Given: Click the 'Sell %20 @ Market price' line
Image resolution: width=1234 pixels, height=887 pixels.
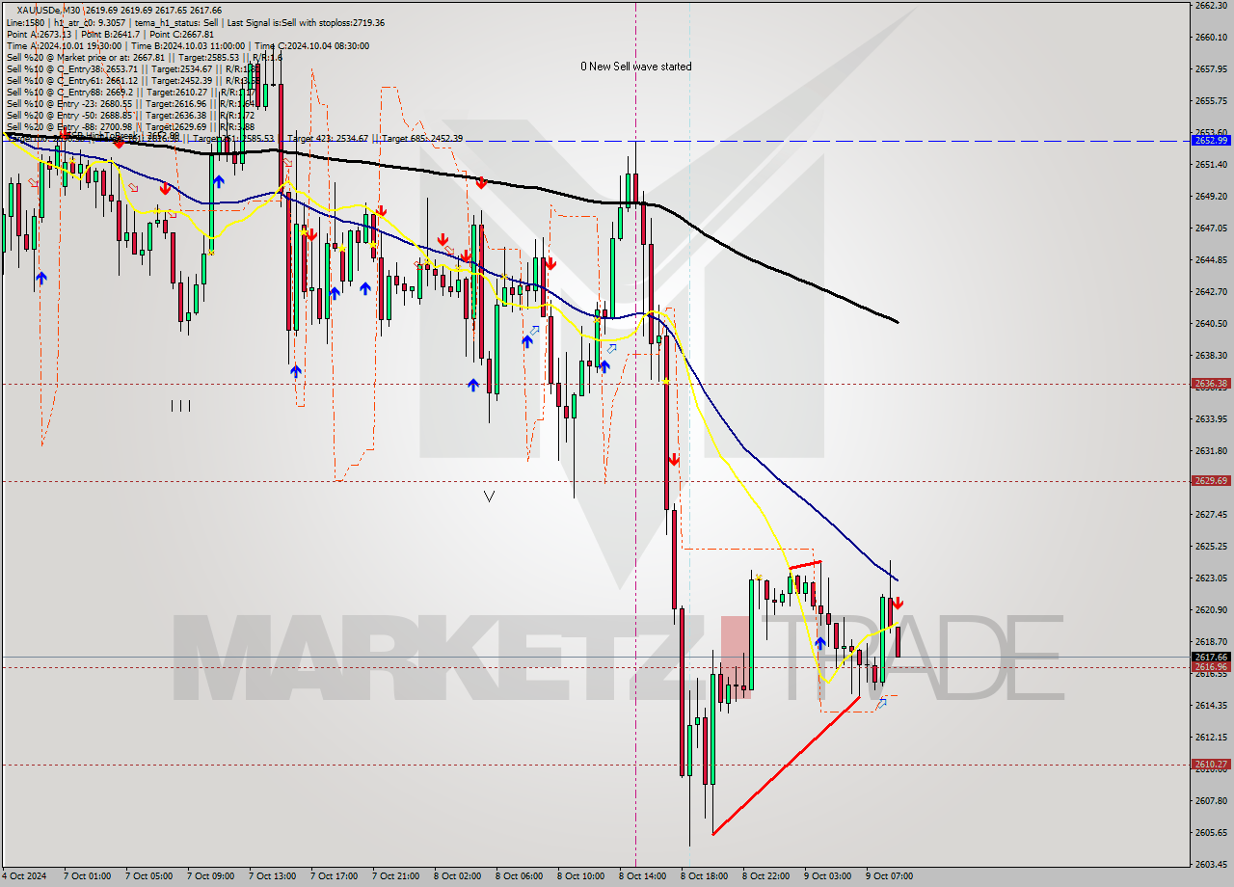Looking at the screenshot, I should tap(143, 57).
